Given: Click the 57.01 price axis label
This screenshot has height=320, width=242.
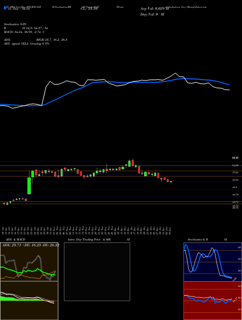Looking at the screenshot, I should pos(235,173).
